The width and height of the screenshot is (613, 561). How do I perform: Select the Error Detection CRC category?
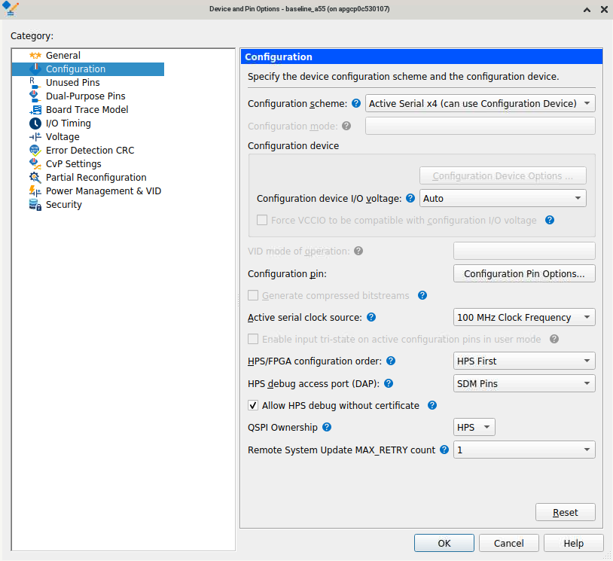click(90, 151)
